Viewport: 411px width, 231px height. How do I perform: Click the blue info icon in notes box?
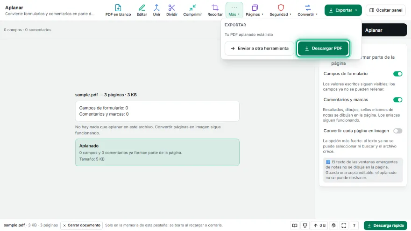(x=328, y=162)
